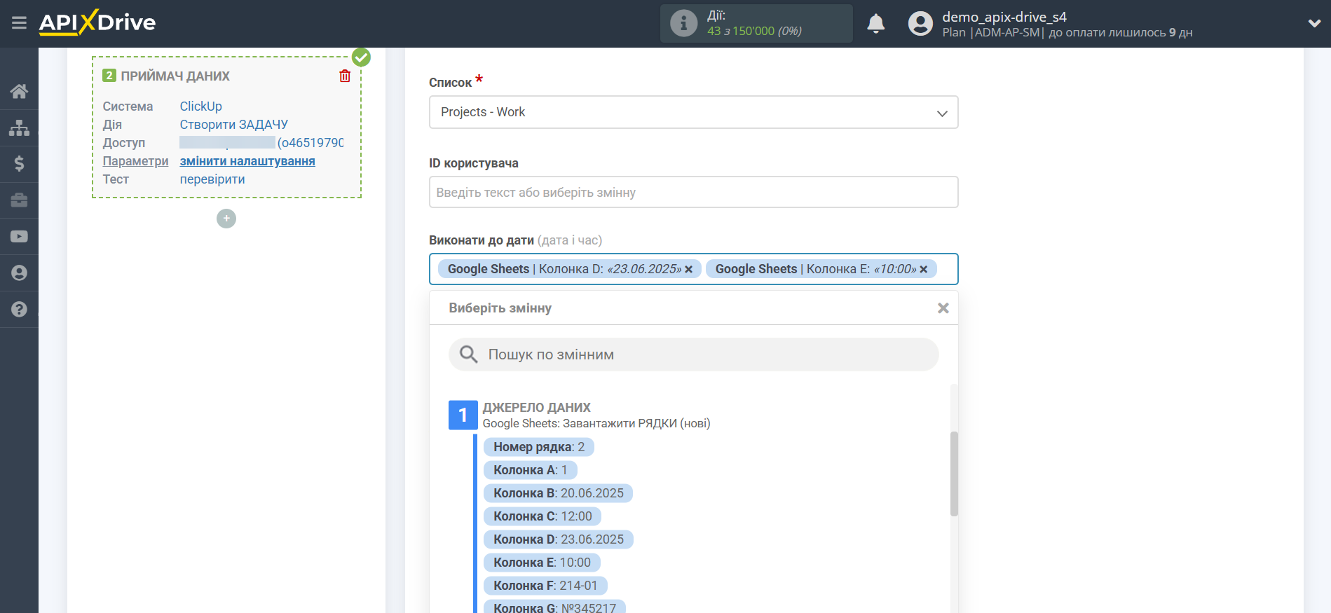
Task: Open the notifications bell
Action: pyautogui.click(x=875, y=24)
